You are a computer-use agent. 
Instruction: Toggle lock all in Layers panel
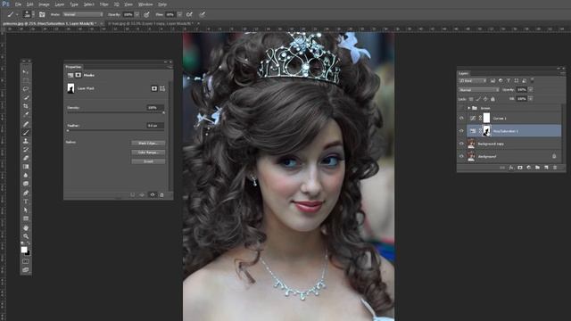click(x=492, y=99)
